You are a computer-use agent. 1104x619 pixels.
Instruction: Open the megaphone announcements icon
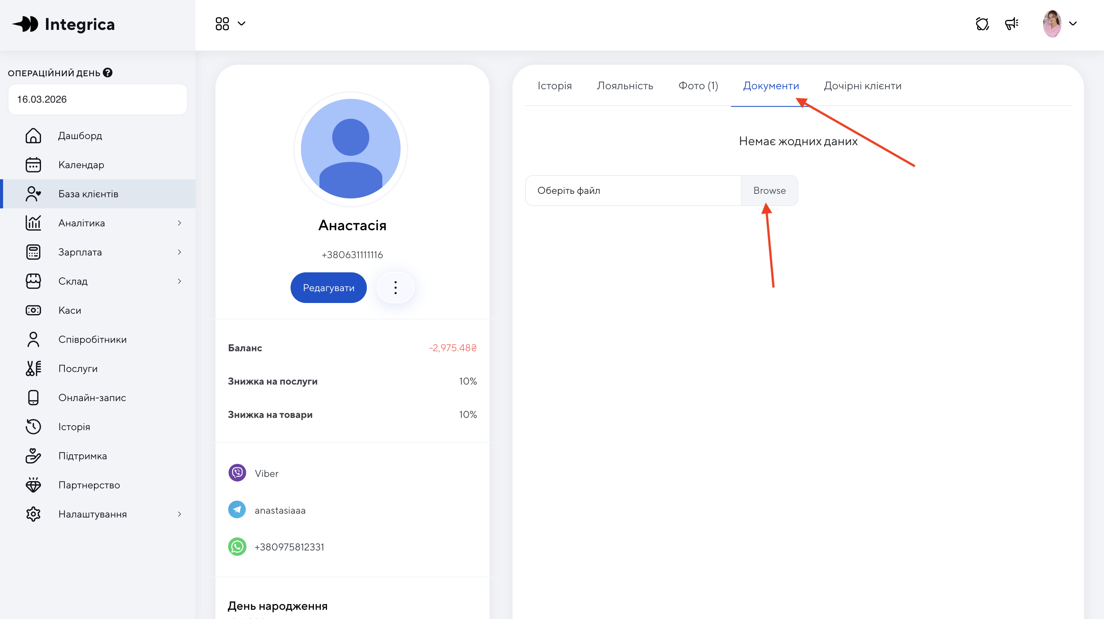coord(1012,24)
